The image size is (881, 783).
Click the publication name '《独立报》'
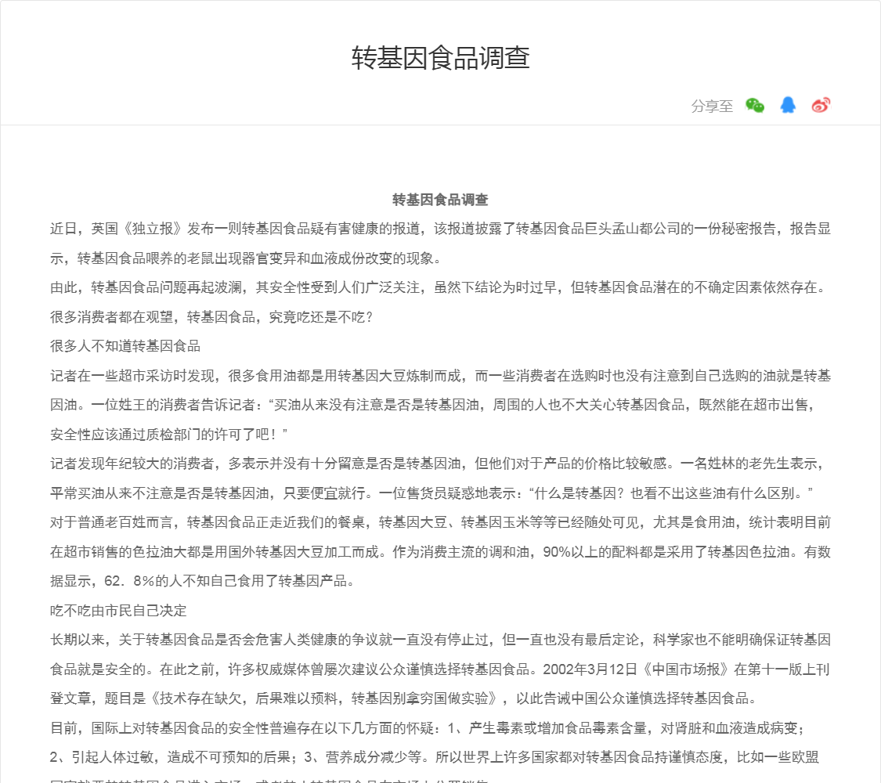[x=152, y=229]
